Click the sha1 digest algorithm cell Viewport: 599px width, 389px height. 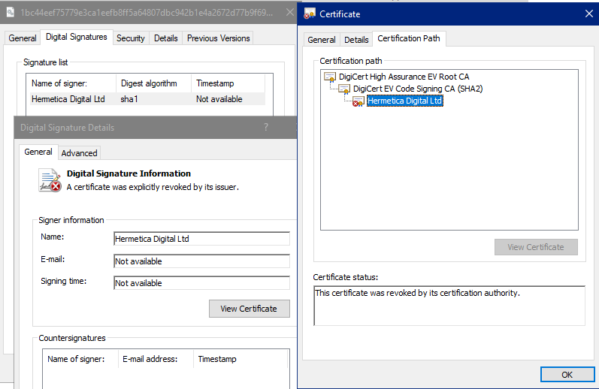[129, 99]
